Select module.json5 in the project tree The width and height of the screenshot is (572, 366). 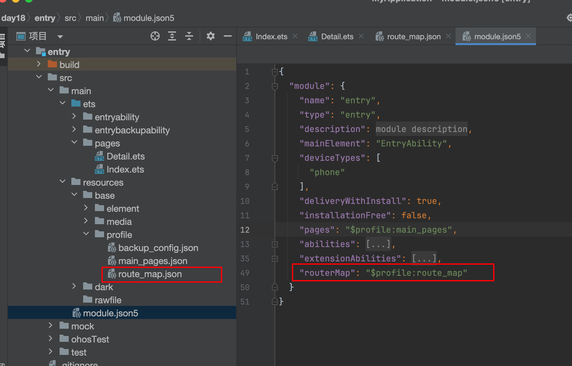click(111, 313)
